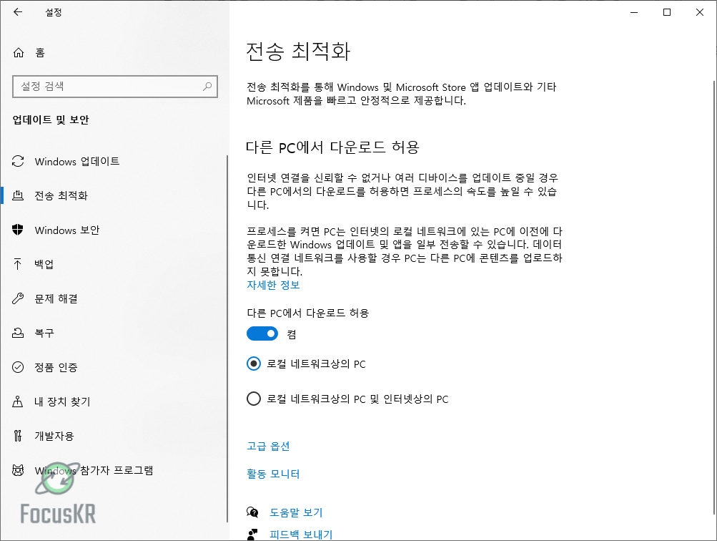The width and height of the screenshot is (717, 541).
Task: Go to 홈 settings
Action: point(40,53)
